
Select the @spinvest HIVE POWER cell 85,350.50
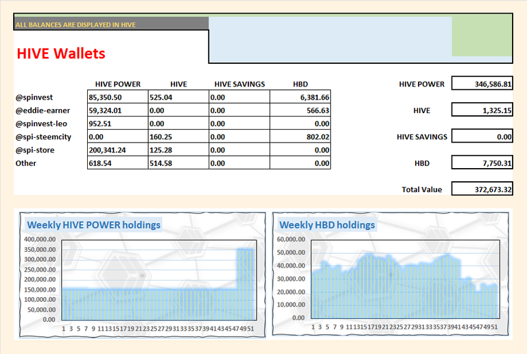pyautogui.click(x=117, y=97)
